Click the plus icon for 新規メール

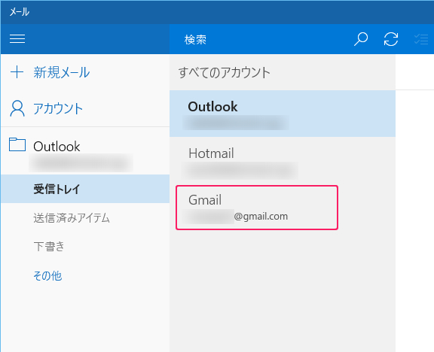point(17,72)
